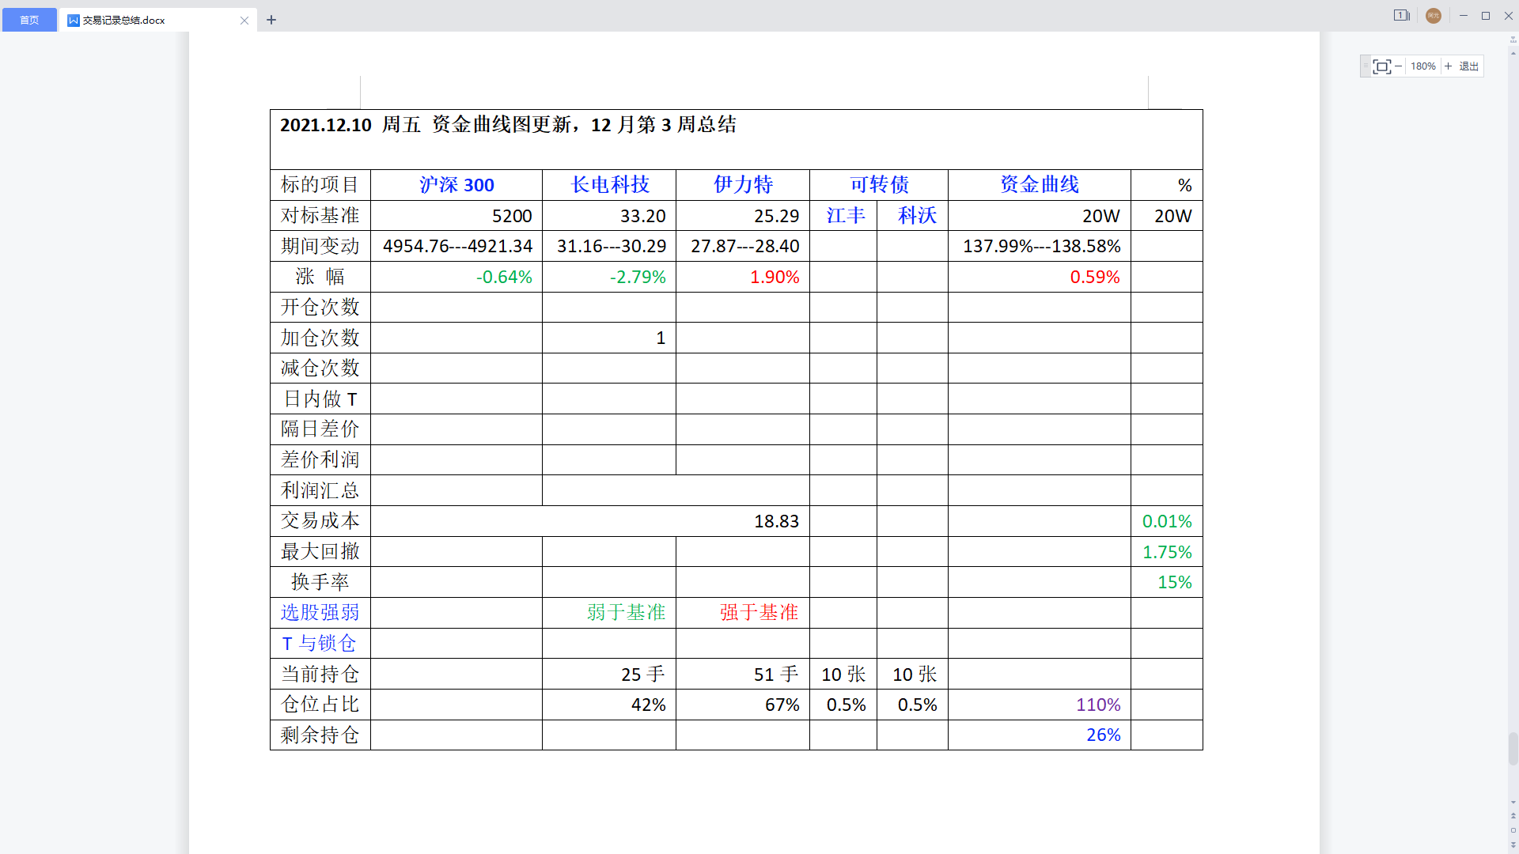Viewport: 1519px width, 854px height.
Task: Click the 1.90% change cell
Action: point(743,277)
